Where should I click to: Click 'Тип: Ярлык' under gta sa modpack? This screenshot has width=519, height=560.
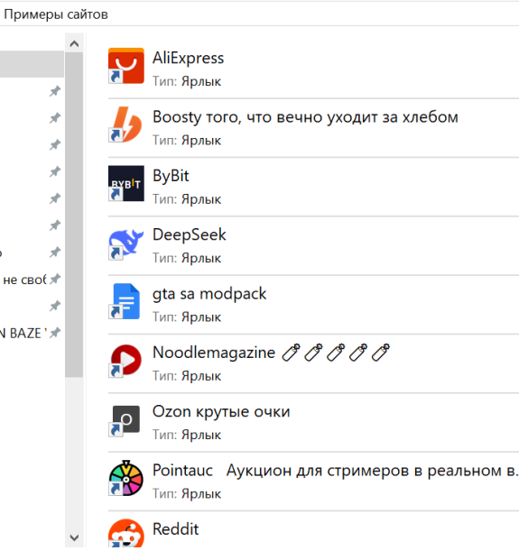point(187,317)
